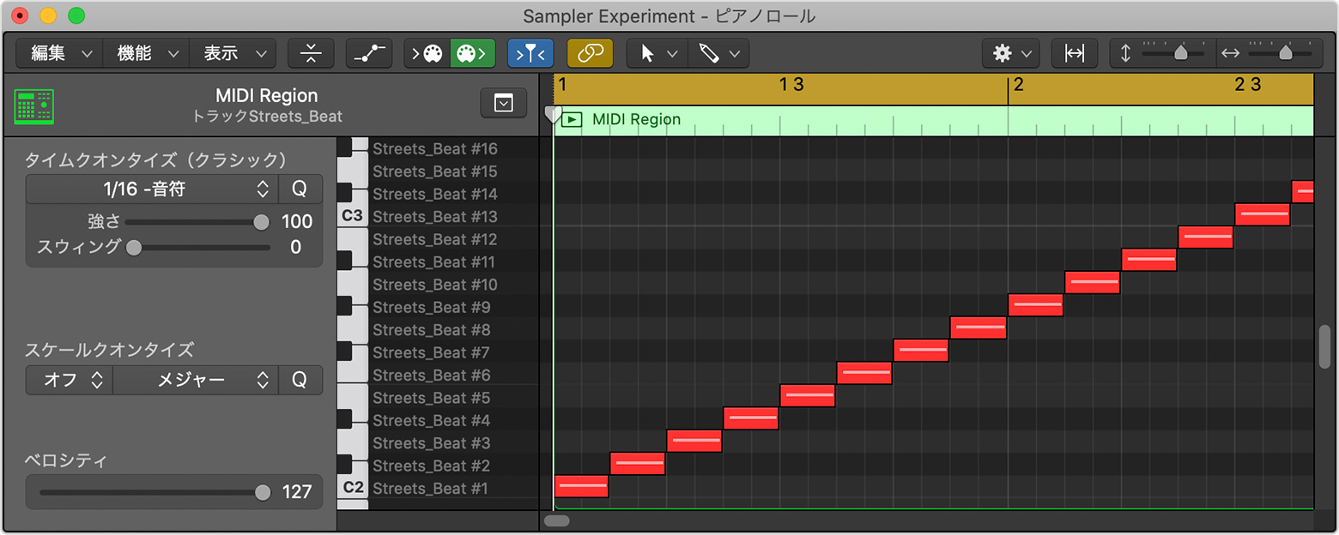Toggle the MIDI input filter button
The width and height of the screenshot is (1339, 535).
click(530, 53)
